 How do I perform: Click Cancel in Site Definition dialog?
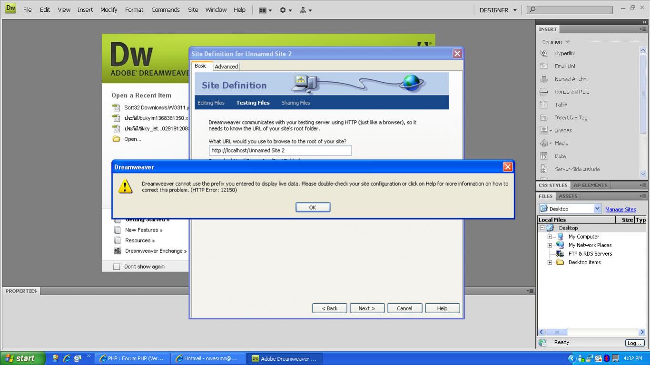click(404, 308)
